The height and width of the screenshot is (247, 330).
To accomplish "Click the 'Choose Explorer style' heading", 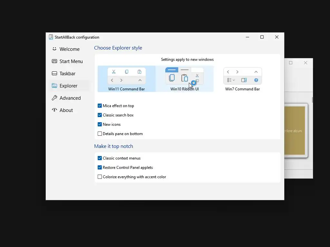I will 118,48.
